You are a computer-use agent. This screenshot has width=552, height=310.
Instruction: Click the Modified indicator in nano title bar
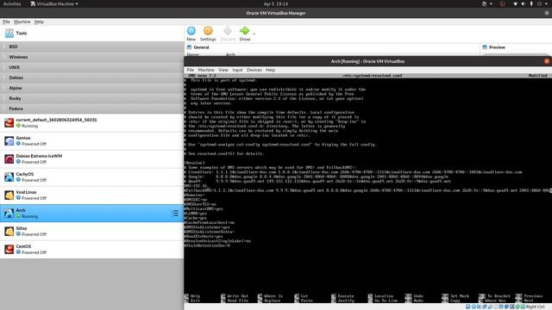pyautogui.click(x=537, y=75)
